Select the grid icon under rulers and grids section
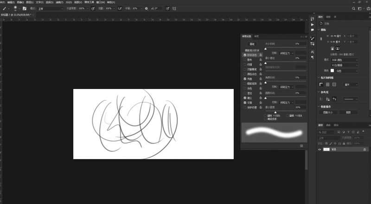Image resolution: width=371 pixels, height=204 pixels. [x=327, y=85]
